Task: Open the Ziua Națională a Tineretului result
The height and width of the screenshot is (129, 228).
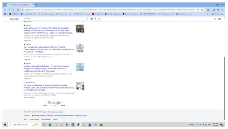Action: [x=49, y=49]
